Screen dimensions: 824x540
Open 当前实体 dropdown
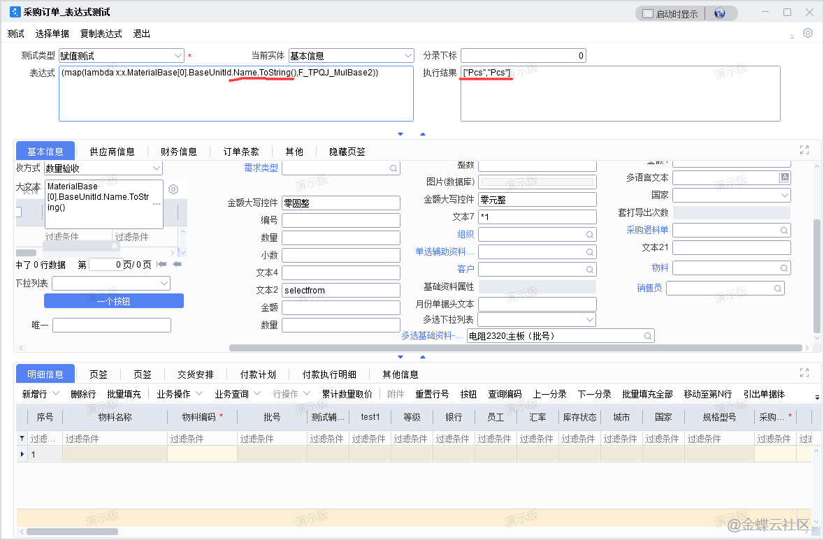click(408, 55)
